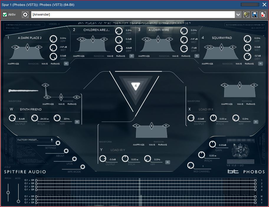Click the OUTPUT knob of convolver W

pyautogui.click(x=12, y=118)
